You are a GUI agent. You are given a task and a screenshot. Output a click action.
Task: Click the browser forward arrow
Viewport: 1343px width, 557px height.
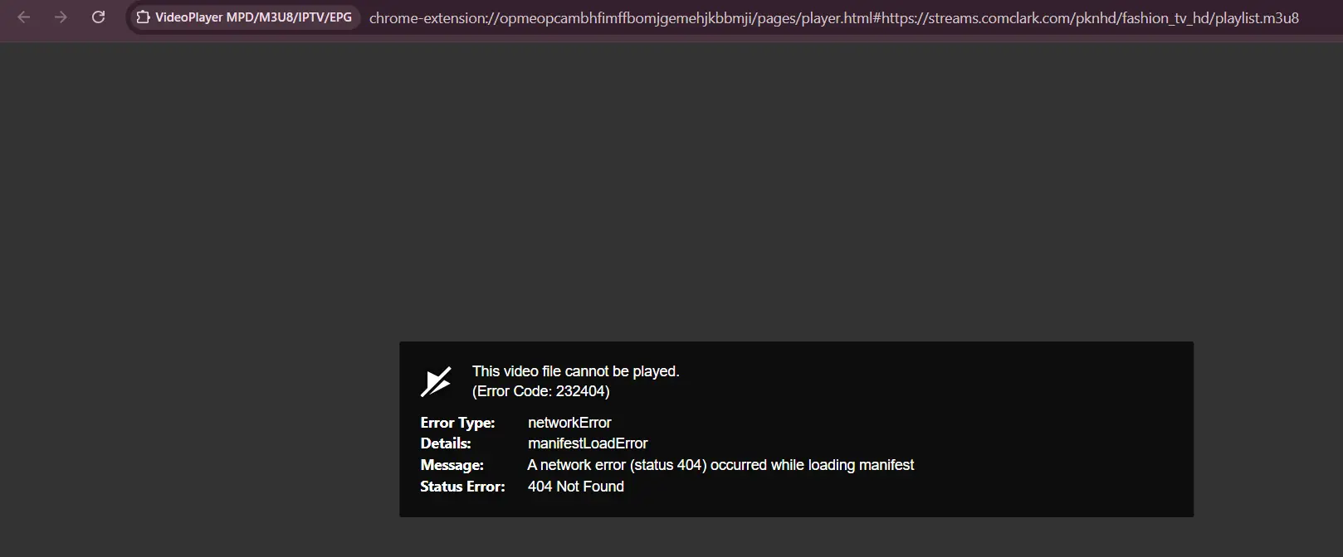tap(61, 17)
